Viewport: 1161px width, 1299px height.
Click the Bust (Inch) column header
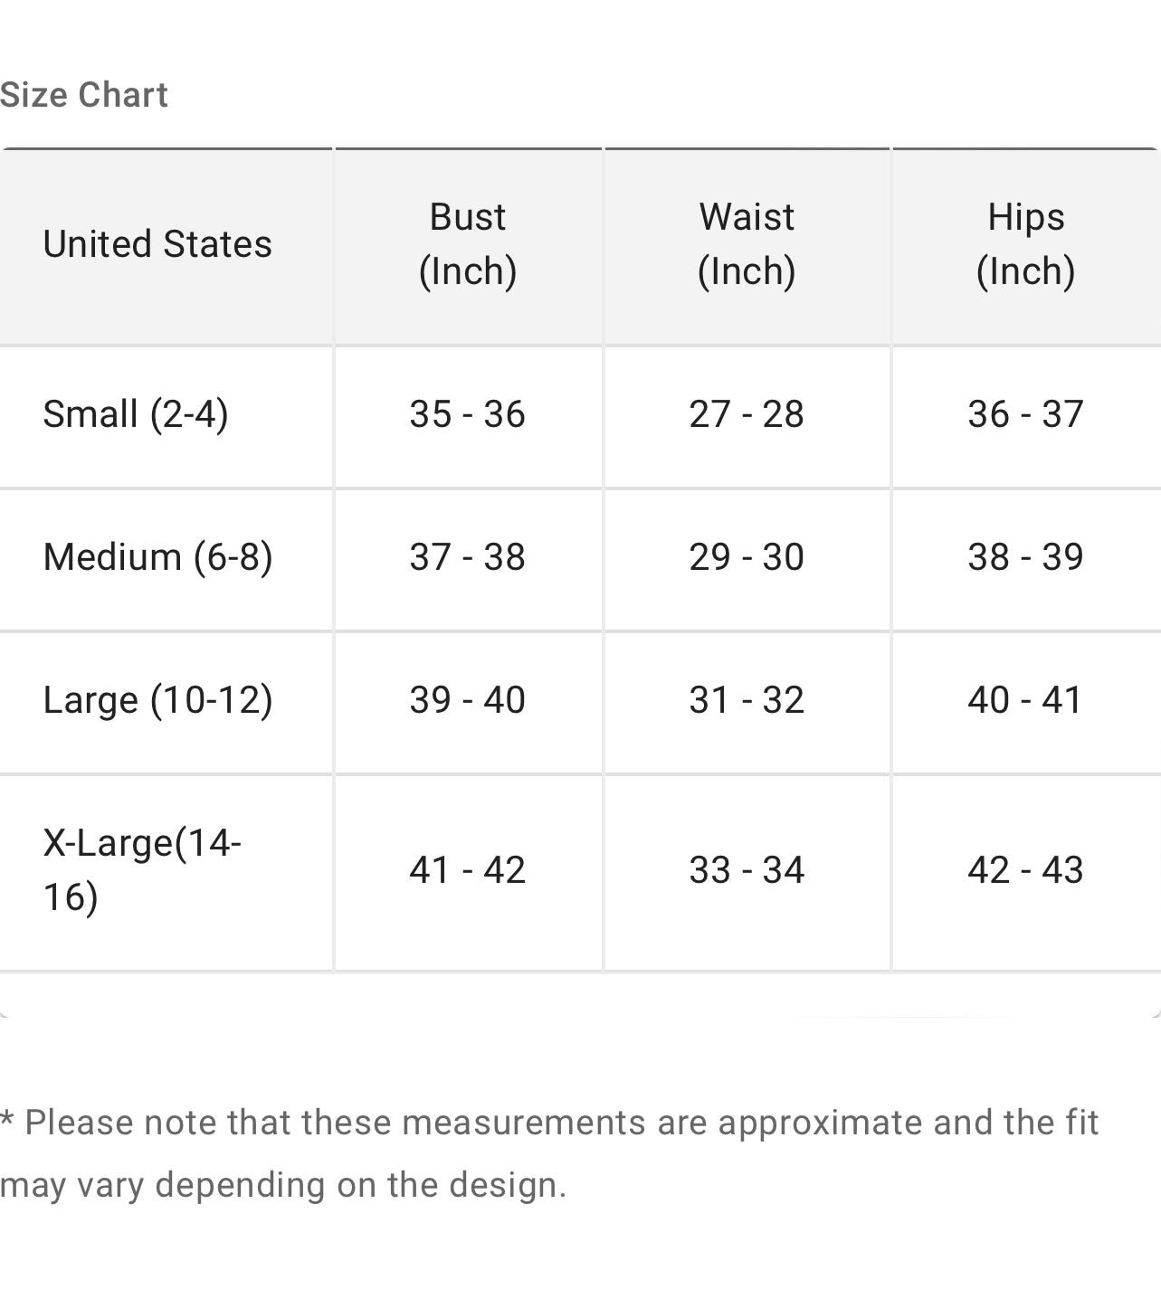(467, 244)
